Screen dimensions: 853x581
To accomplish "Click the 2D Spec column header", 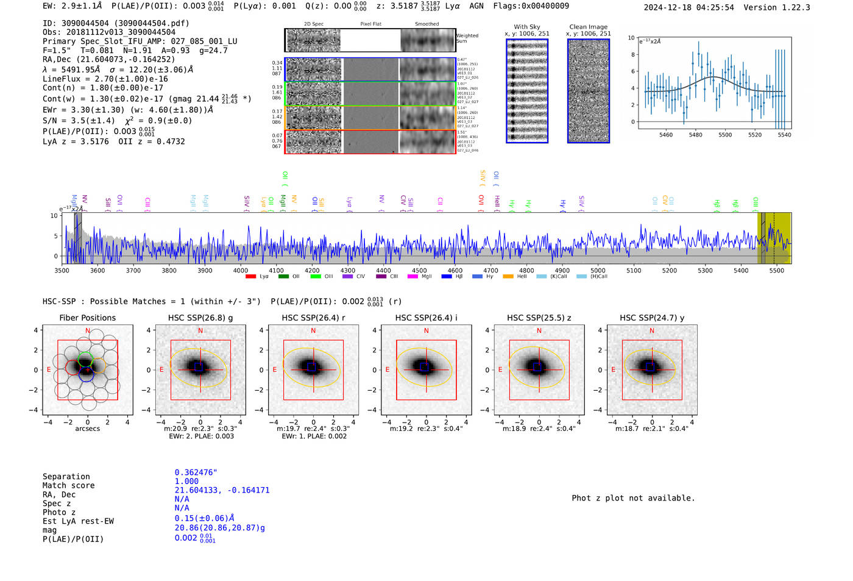I will click(x=314, y=24).
